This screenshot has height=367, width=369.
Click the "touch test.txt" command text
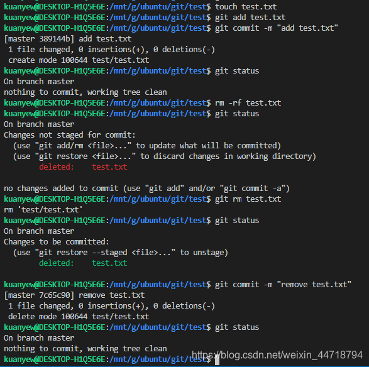[246, 7]
